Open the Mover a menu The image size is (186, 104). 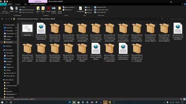tap(38, 10)
